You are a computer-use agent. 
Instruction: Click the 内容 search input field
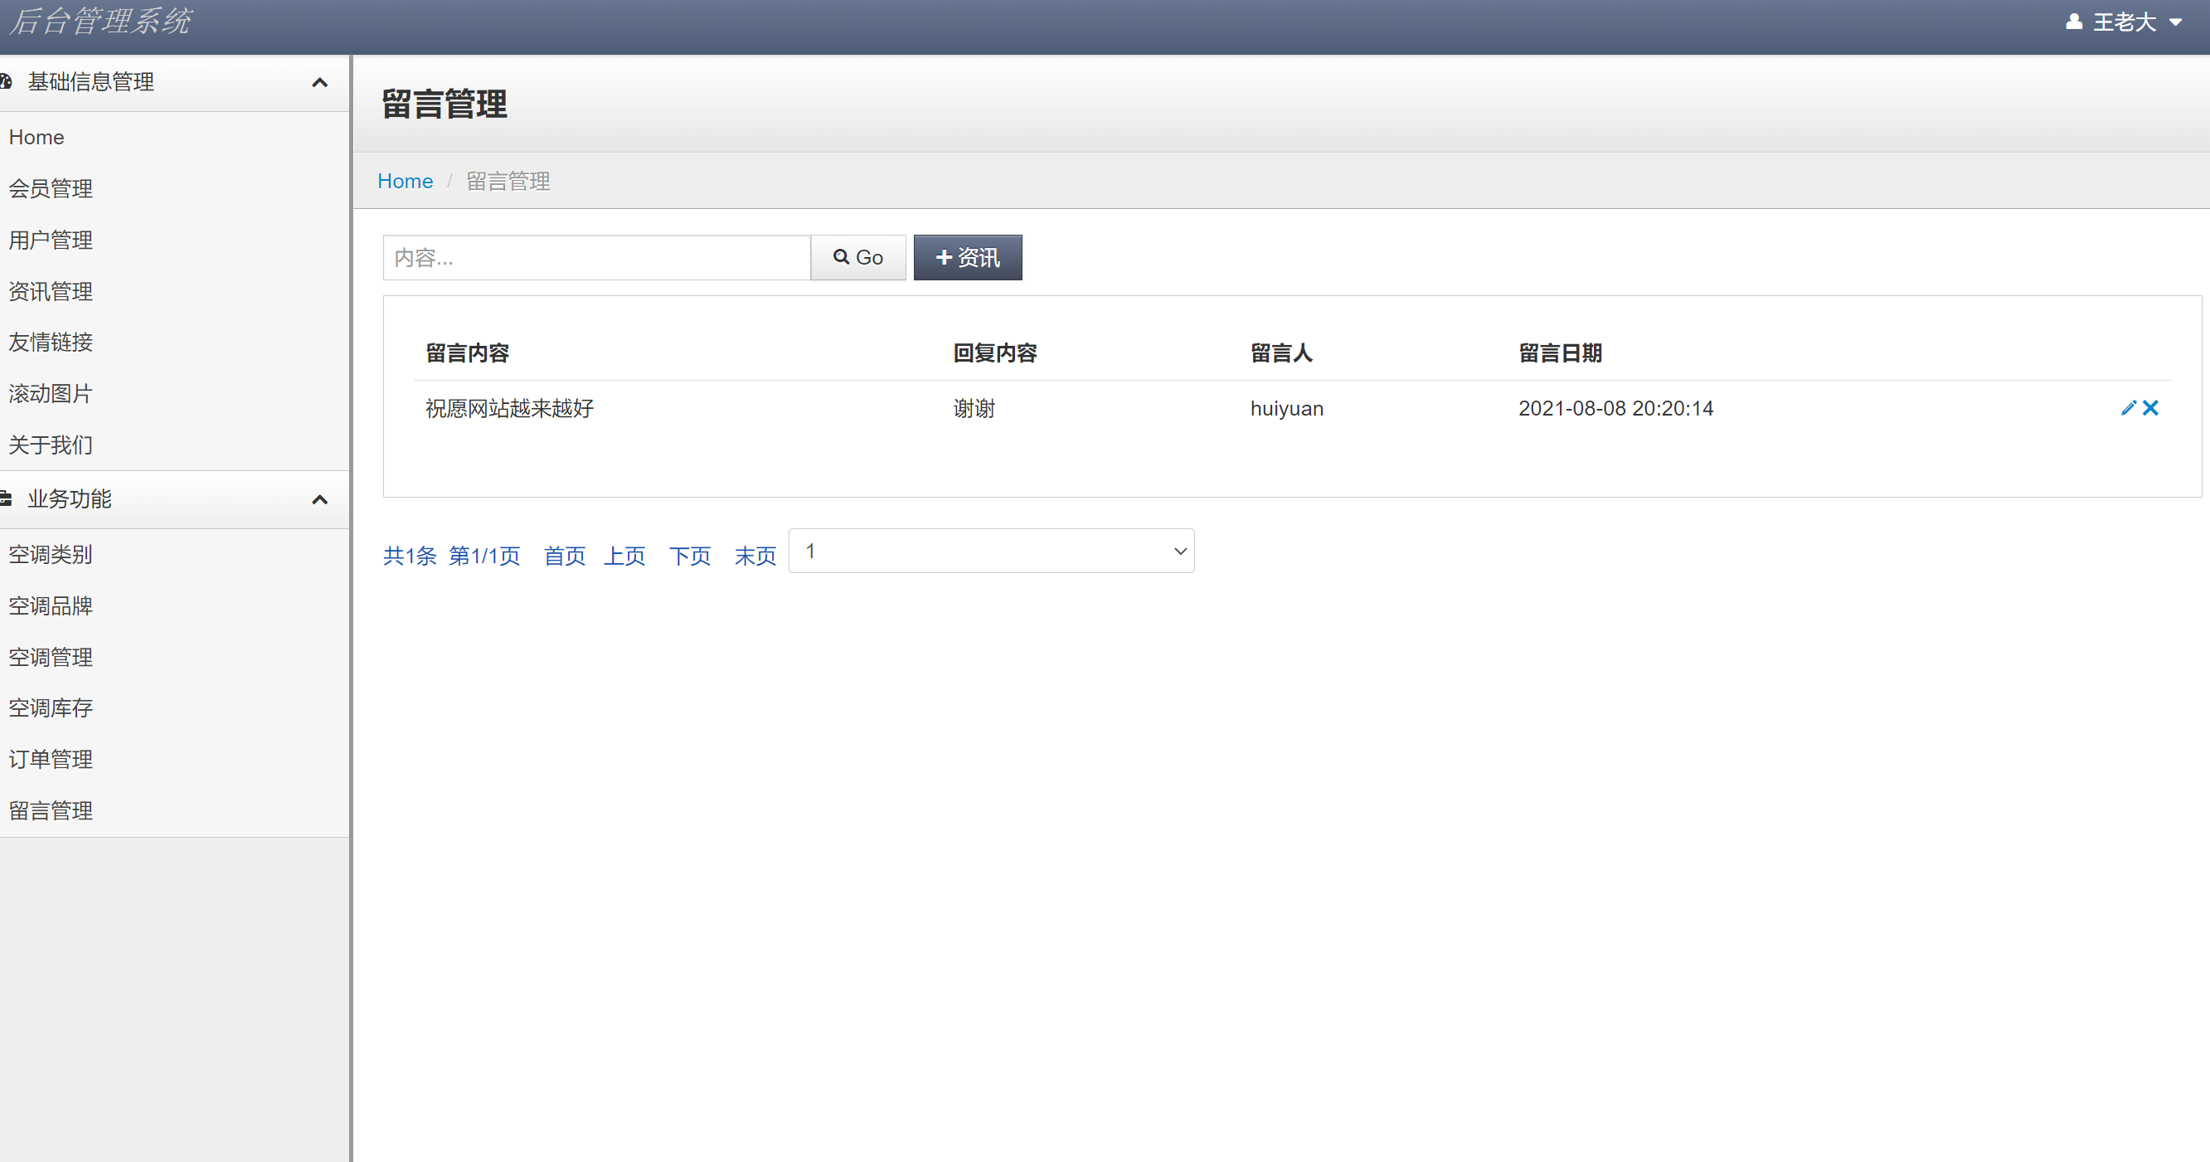coord(596,256)
